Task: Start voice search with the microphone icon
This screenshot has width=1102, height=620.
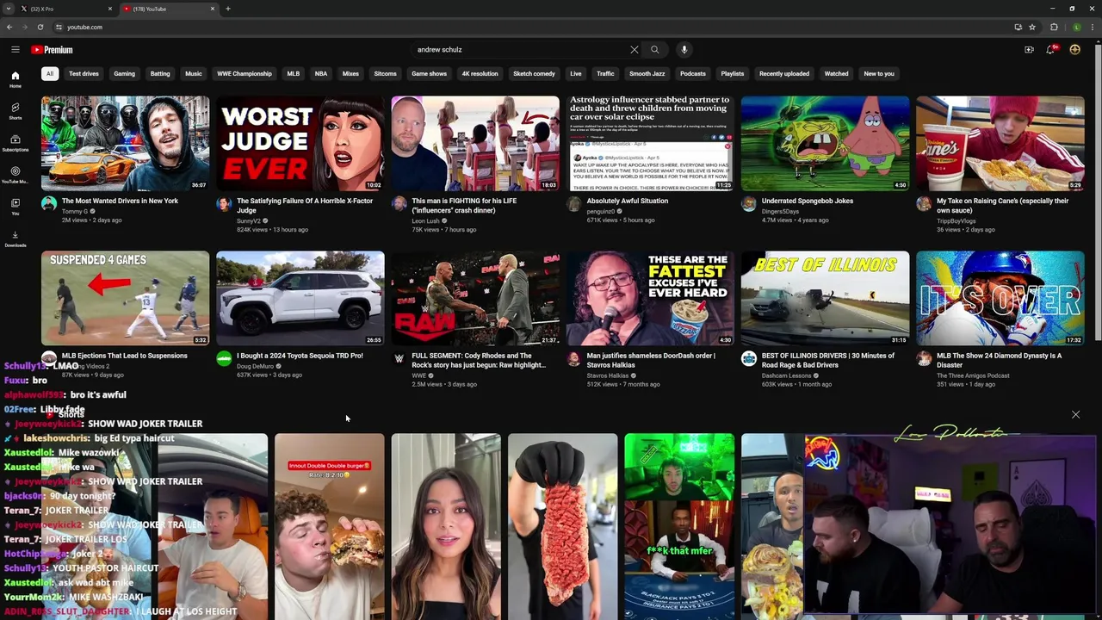Action: pos(684,50)
